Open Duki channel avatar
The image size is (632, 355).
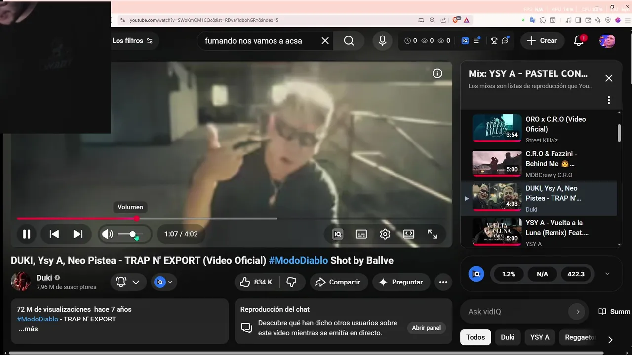[21, 282]
